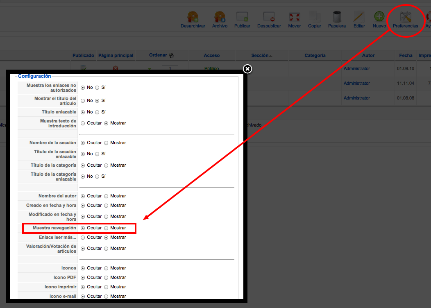Click the Papelera trash icon

point(337,17)
